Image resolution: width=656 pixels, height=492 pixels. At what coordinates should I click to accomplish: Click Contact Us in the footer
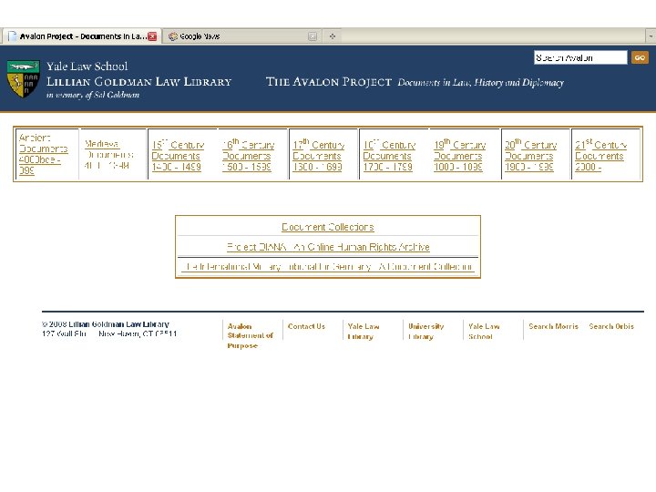click(306, 326)
